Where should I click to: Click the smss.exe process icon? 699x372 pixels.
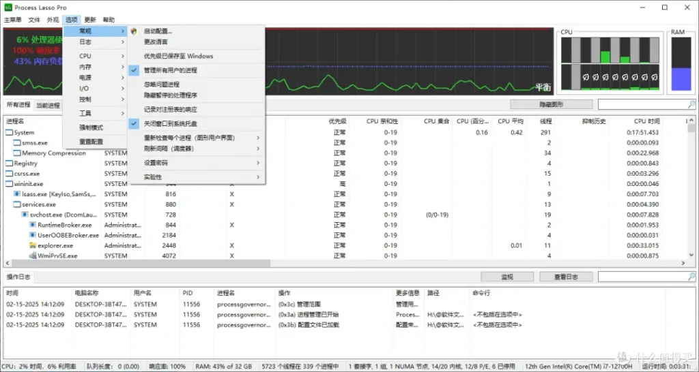[17, 143]
